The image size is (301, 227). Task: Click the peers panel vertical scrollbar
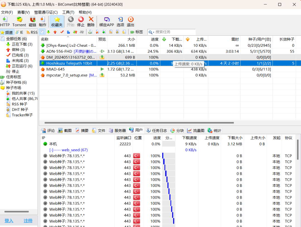point(298,150)
